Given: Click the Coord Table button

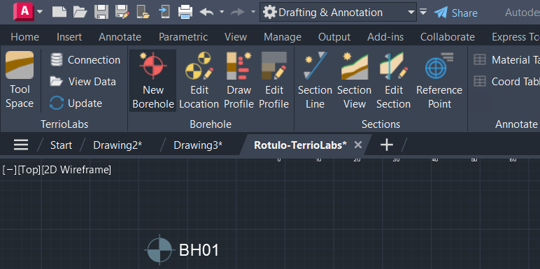Looking at the screenshot, I should (506, 82).
